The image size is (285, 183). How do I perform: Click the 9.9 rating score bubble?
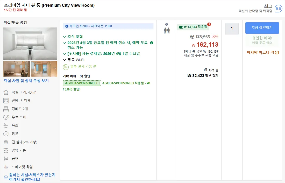pos(278,9)
